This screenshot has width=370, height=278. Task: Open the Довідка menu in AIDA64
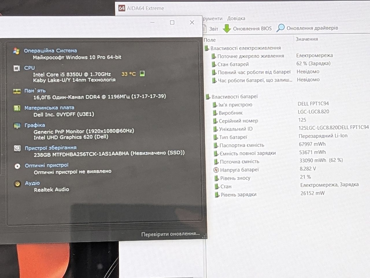pos(236,18)
